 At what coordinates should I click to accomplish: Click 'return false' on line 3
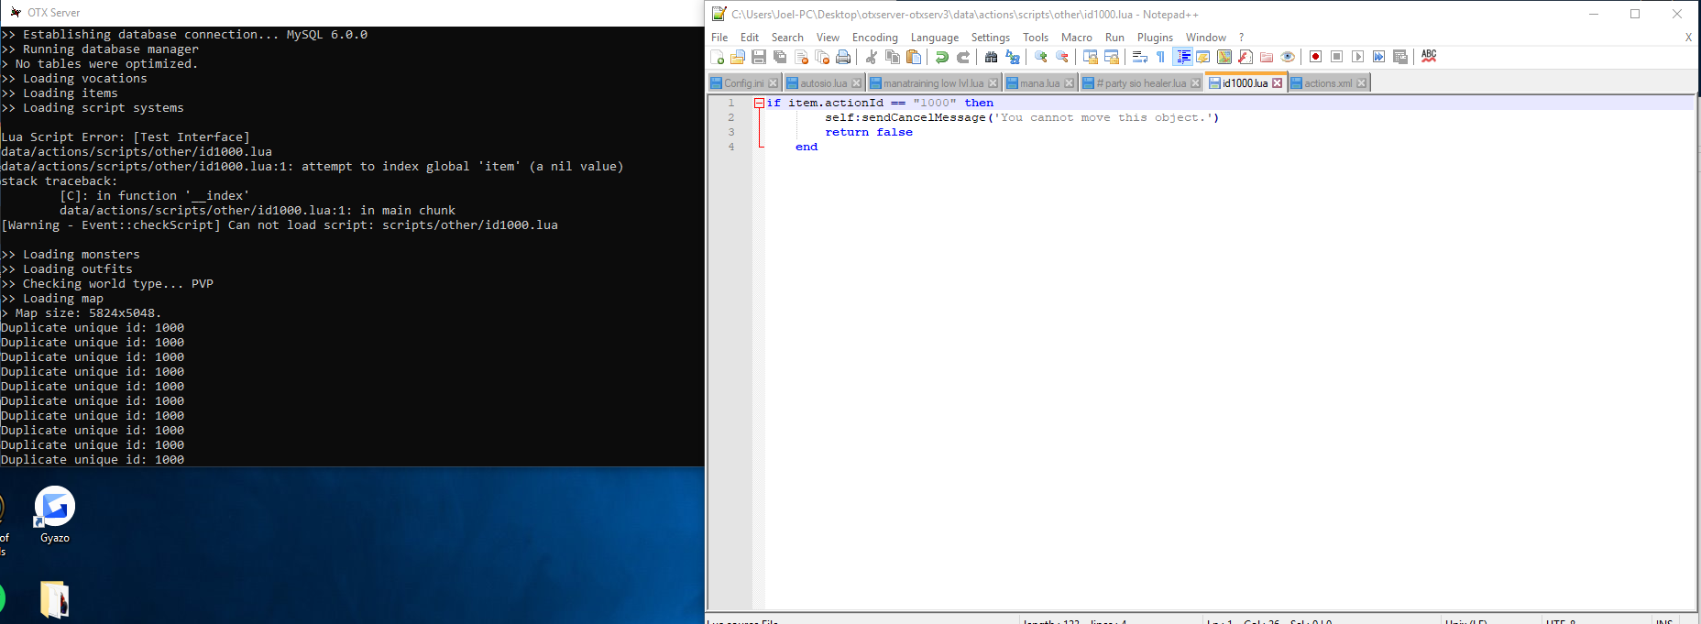tap(869, 132)
